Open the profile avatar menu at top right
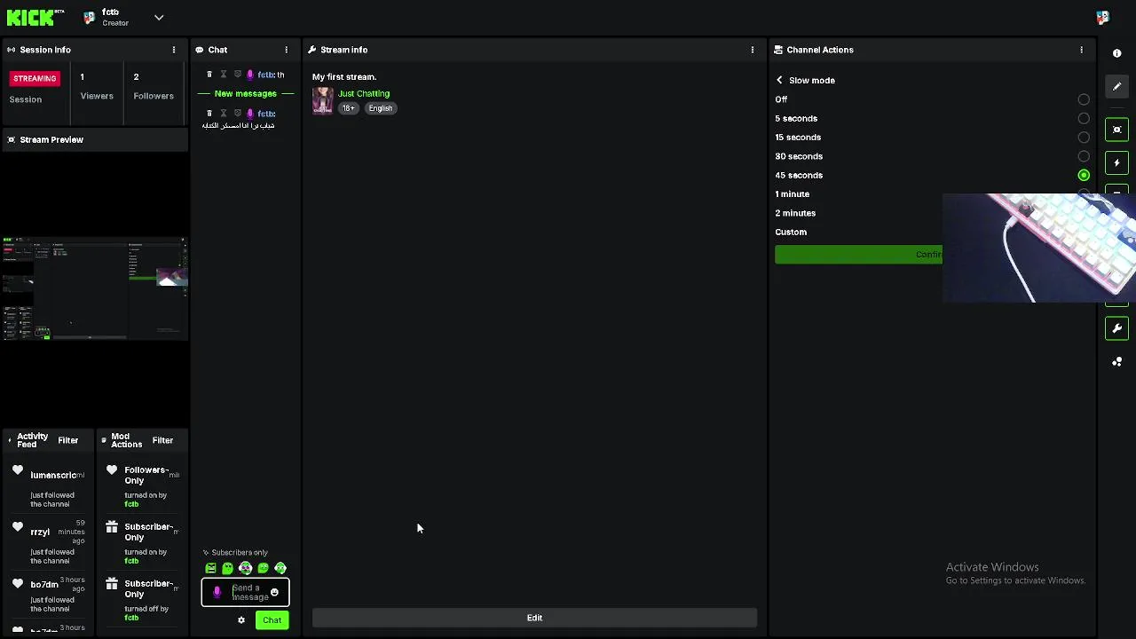 1102,17
